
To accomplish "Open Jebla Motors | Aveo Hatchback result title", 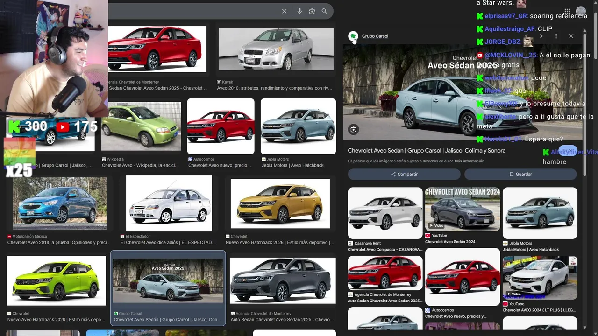I will [292, 165].
